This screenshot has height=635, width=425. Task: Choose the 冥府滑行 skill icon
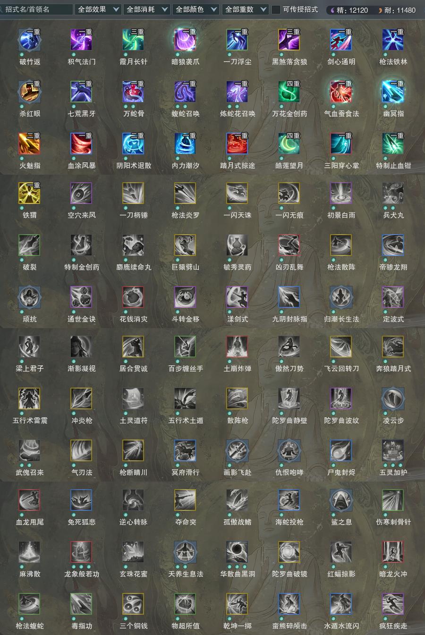coord(185,450)
